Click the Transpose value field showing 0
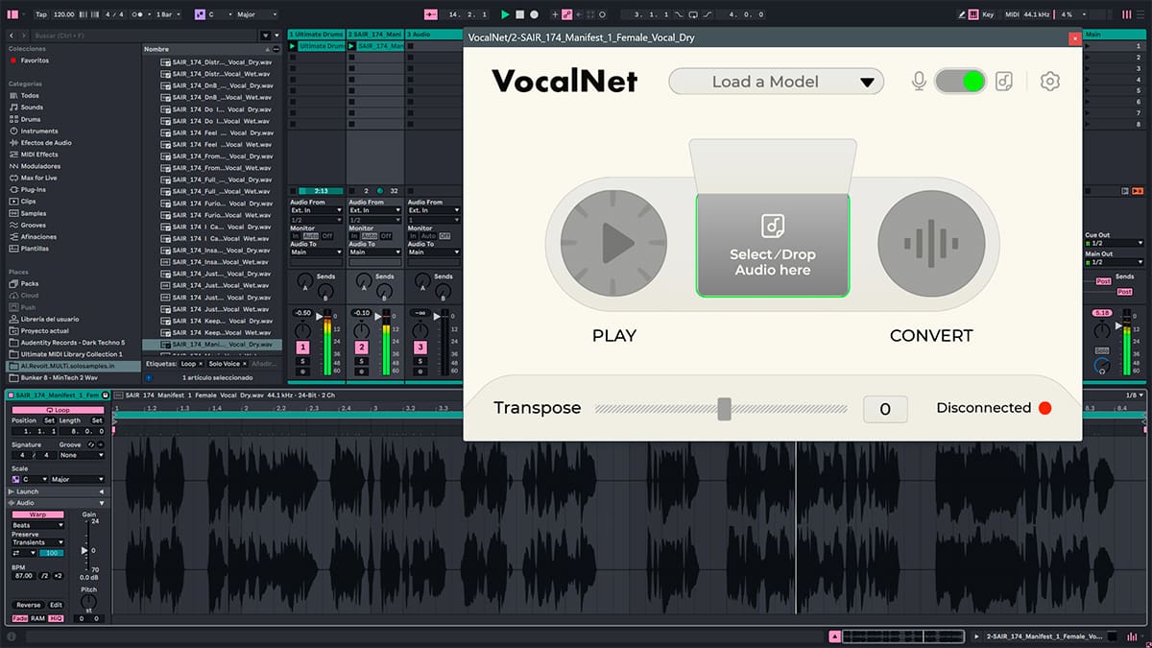Viewport: 1152px width, 648px height. pyautogui.click(x=885, y=409)
